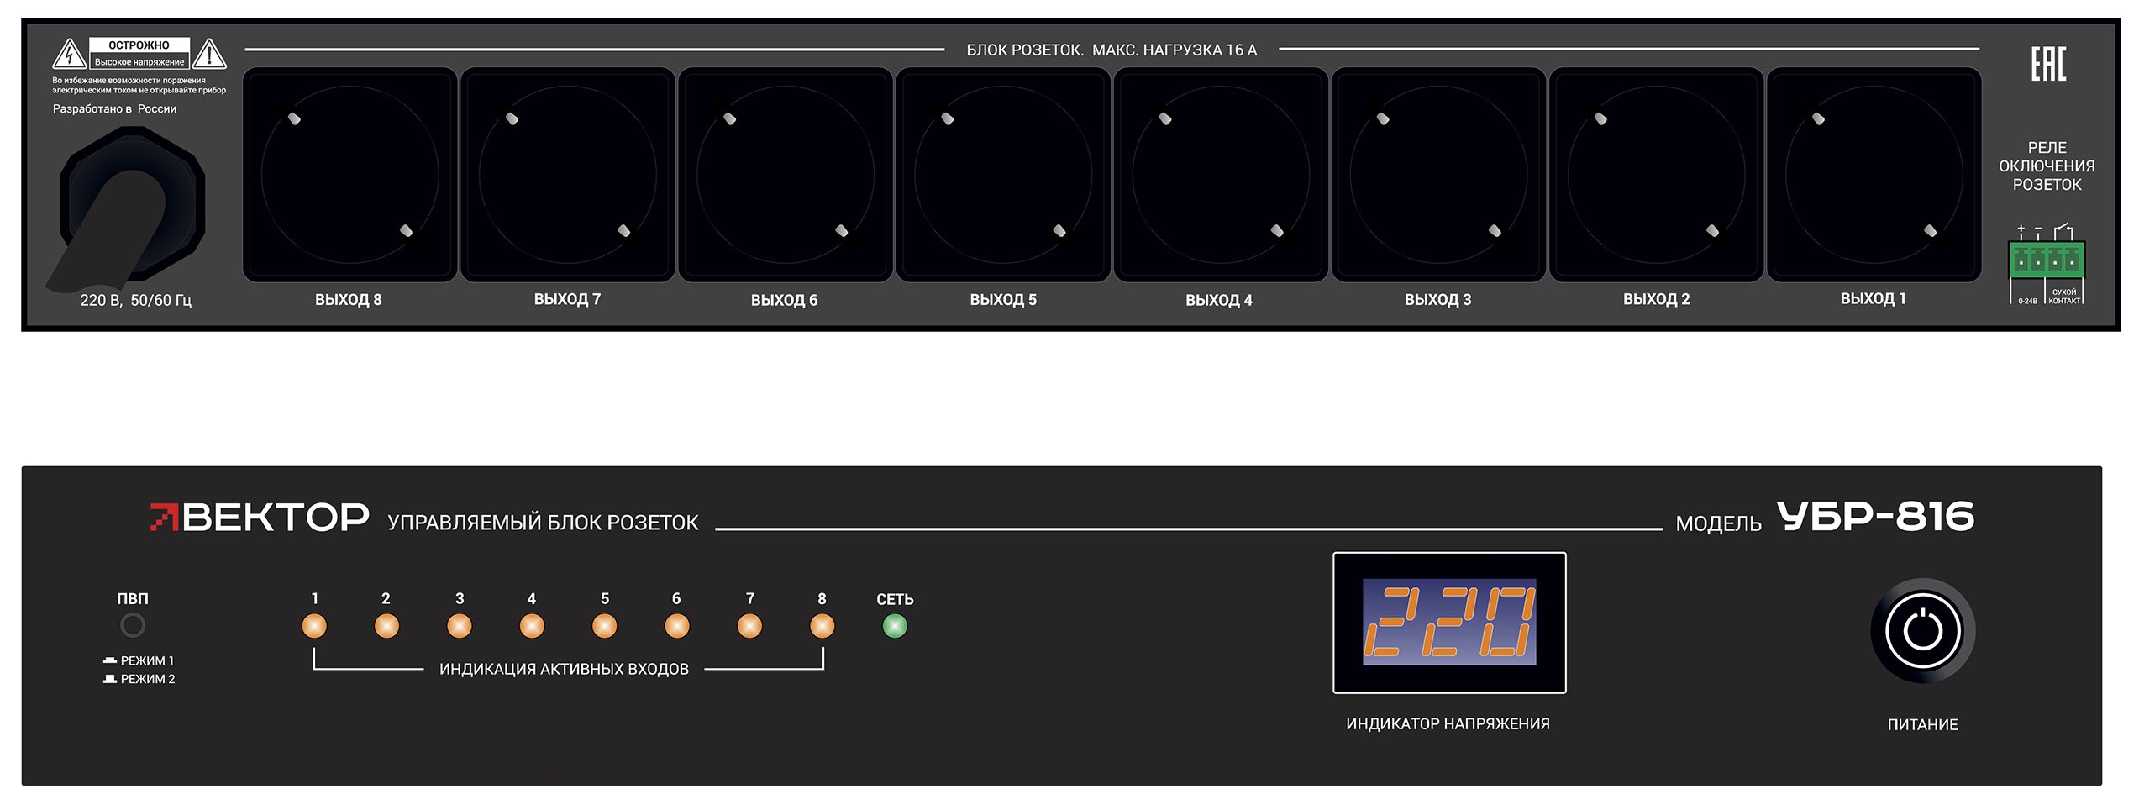The width and height of the screenshot is (2139, 810).
Task: Click the 'ПВП' label above the button
Action: tap(133, 599)
